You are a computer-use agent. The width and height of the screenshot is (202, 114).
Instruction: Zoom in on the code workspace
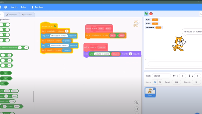(x=137, y=103)
